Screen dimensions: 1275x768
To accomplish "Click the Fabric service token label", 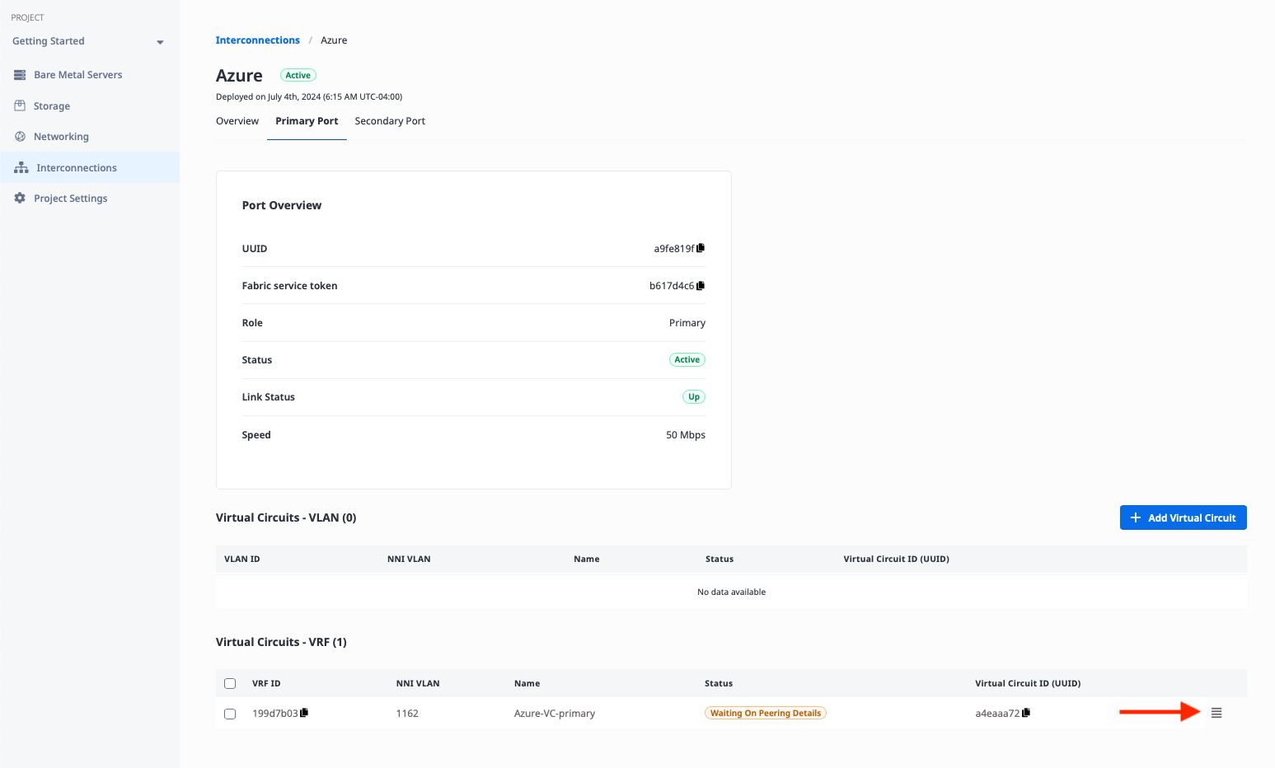I will pos(290,286).
